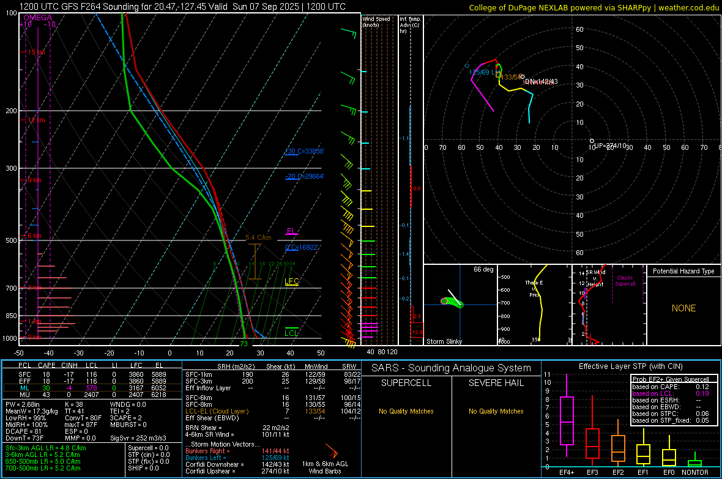Click the sounding title with valid time
Image resolution: width=722 pixels, height=479 pixels.
182,7
